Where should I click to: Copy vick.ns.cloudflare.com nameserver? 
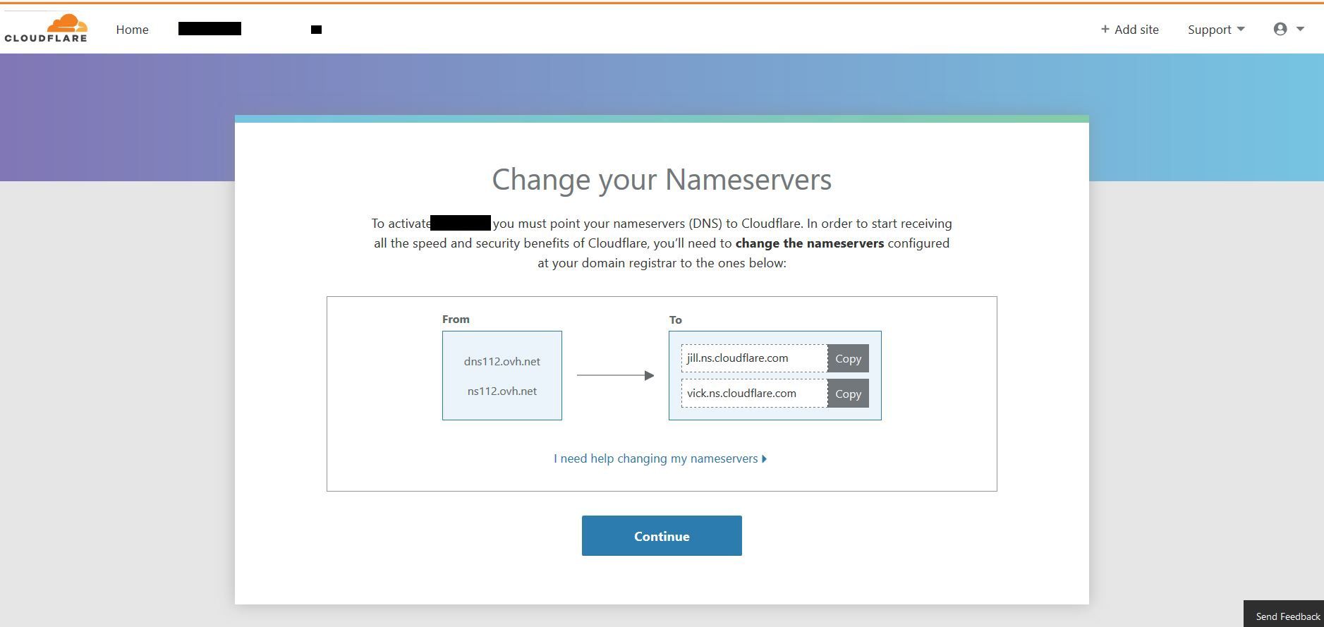(x=848, y=394)
